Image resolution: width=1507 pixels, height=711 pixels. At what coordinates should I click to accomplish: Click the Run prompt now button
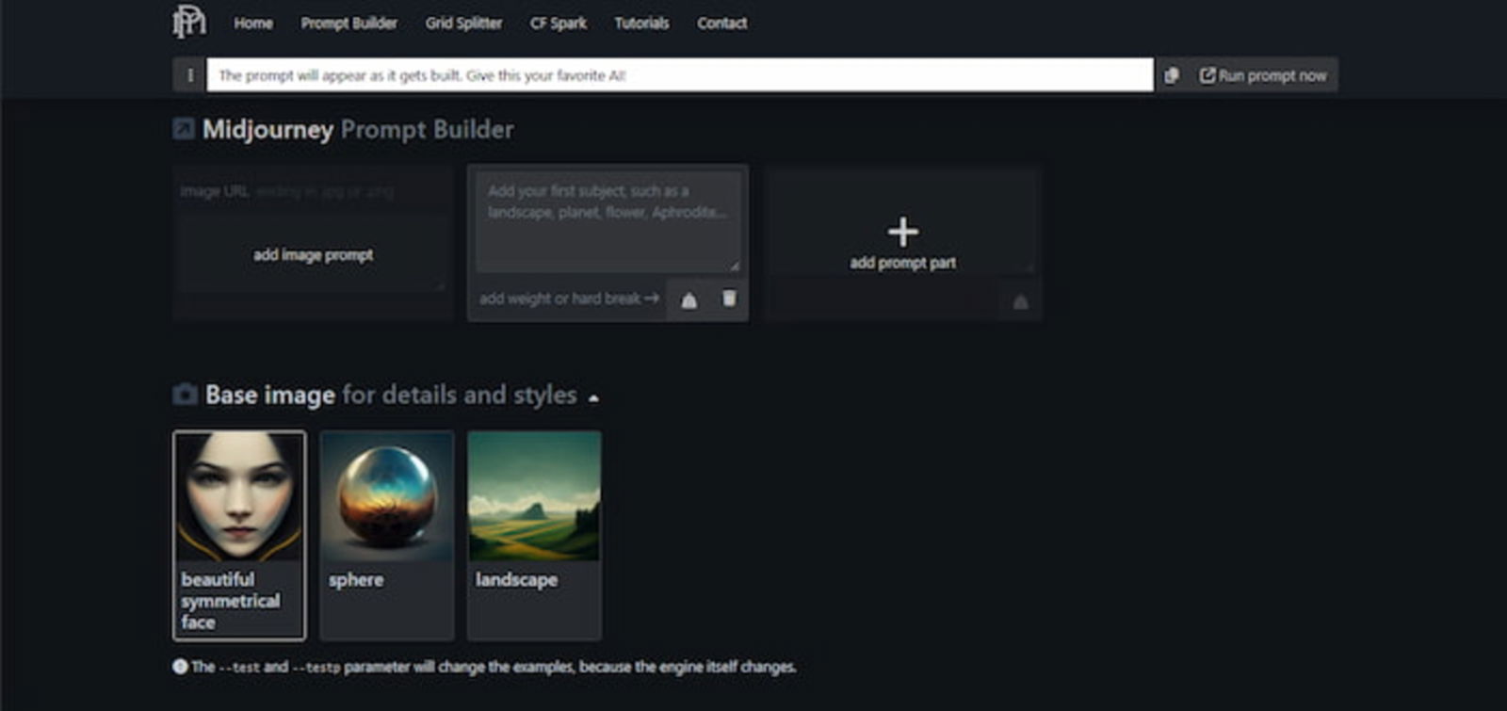point(1263,75)
